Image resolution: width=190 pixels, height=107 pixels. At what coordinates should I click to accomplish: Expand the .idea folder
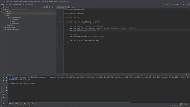pyautogui.click(x=5, y=12)
